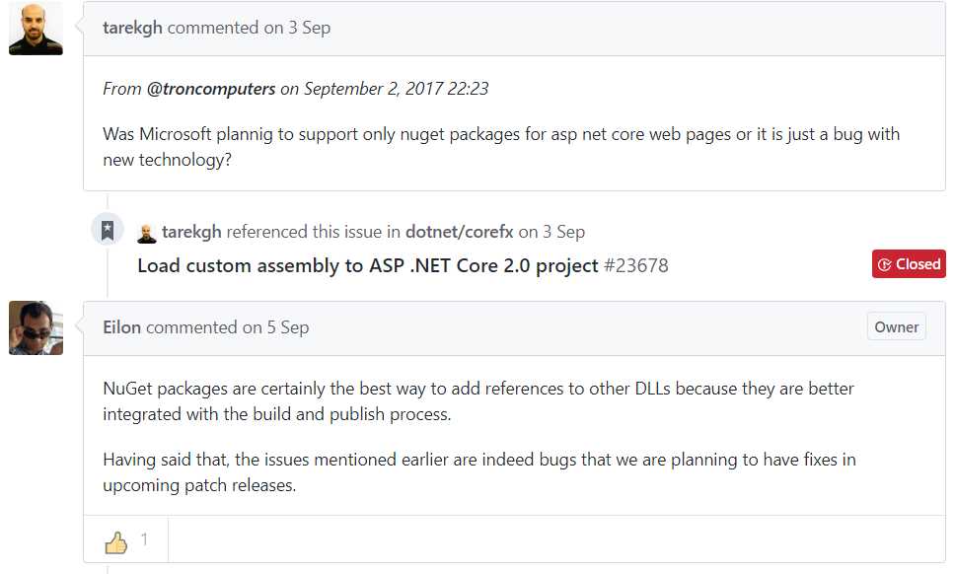Open the dotnet/corefx repository link

[459, 232]
